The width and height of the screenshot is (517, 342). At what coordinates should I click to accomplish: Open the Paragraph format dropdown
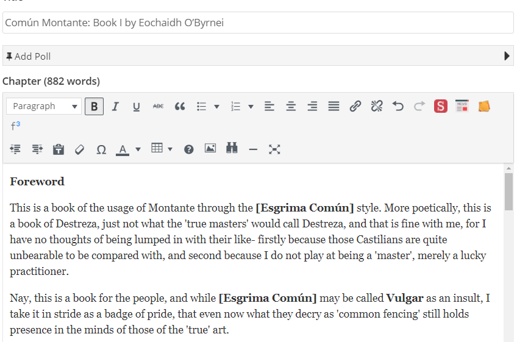[x=44, y=106]
